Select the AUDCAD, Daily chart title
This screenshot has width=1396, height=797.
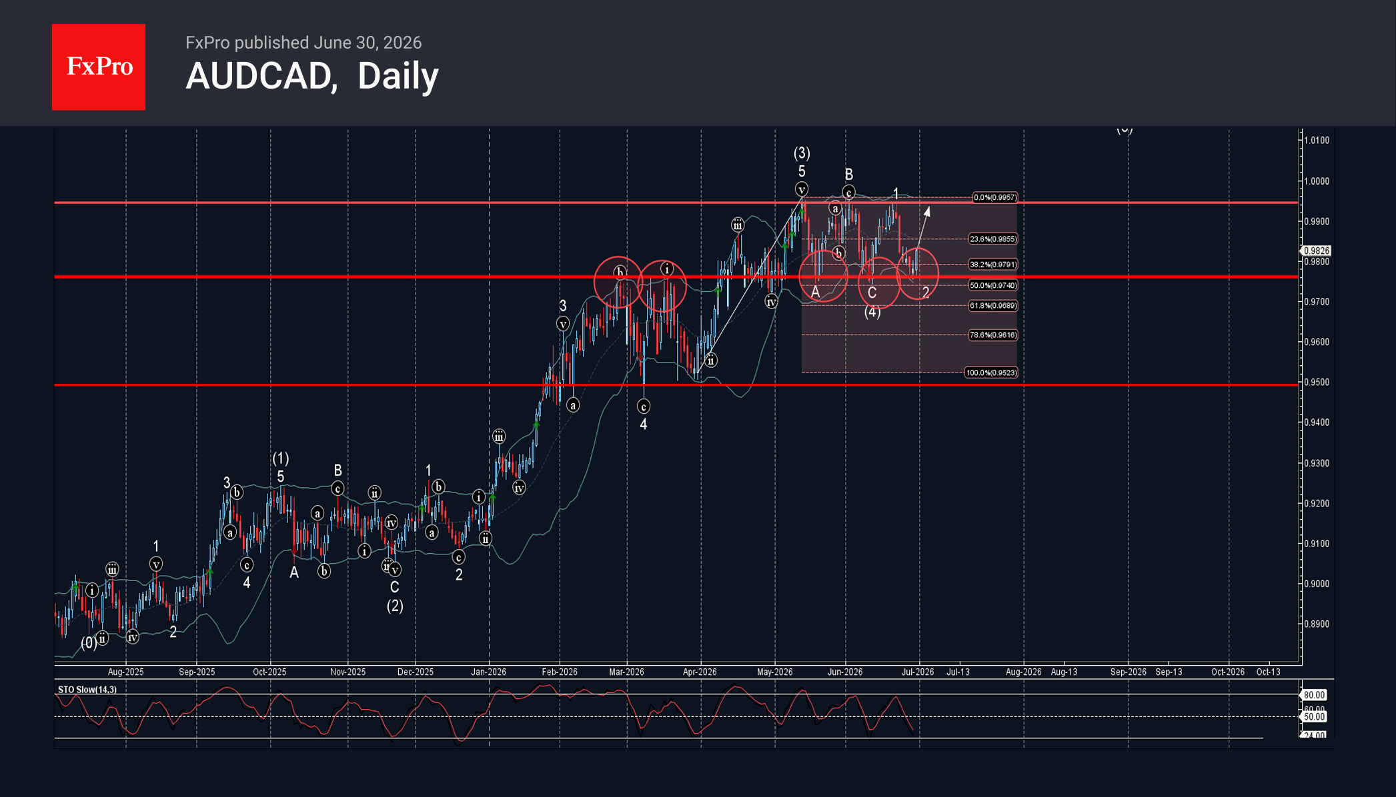(312, 76)
